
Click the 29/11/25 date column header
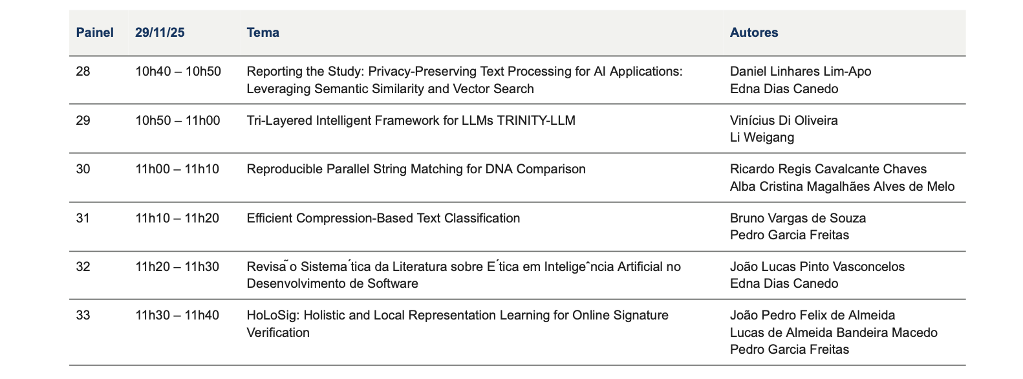click(x=160, y=32)
